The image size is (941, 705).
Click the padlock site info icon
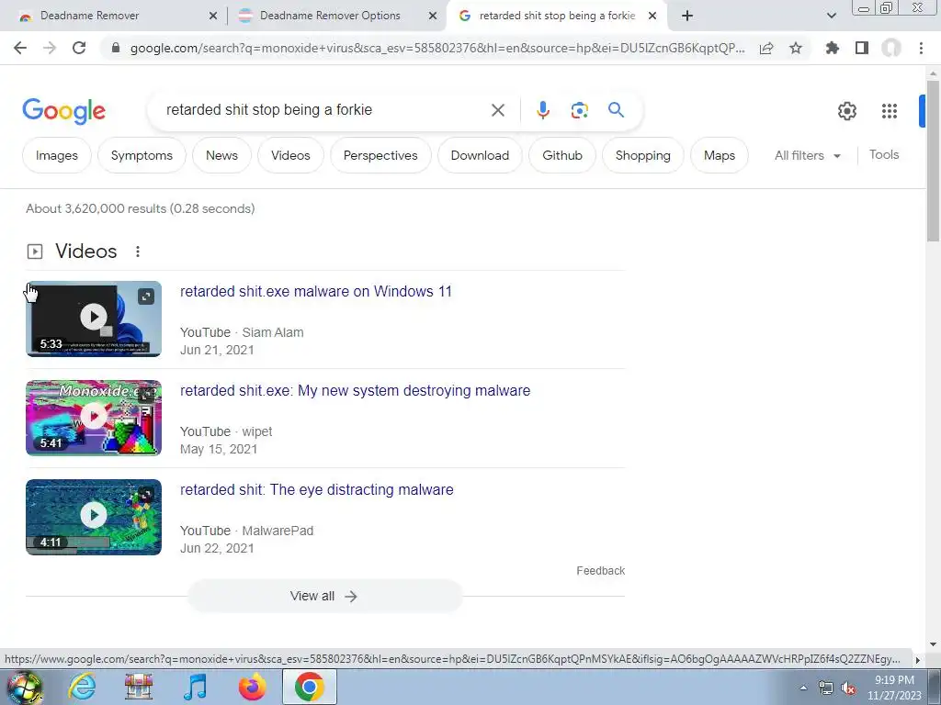point(116,48)
